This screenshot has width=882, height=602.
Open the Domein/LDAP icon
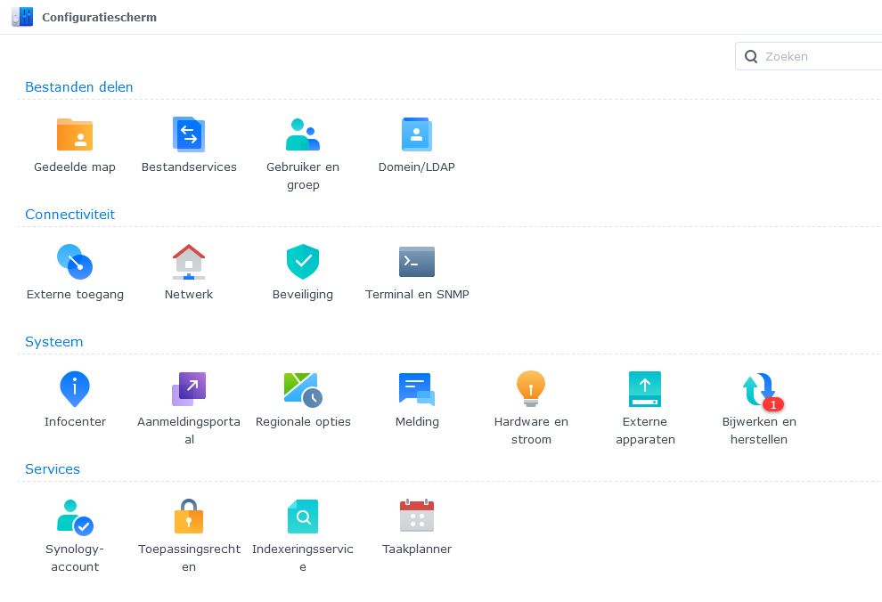417,135
